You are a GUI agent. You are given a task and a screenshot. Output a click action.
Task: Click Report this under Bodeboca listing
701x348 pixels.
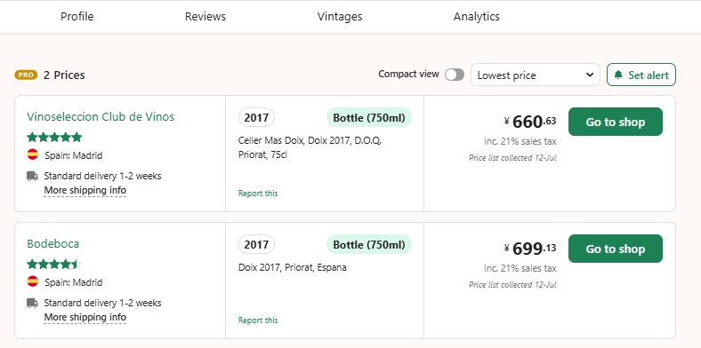coord(258,320)
